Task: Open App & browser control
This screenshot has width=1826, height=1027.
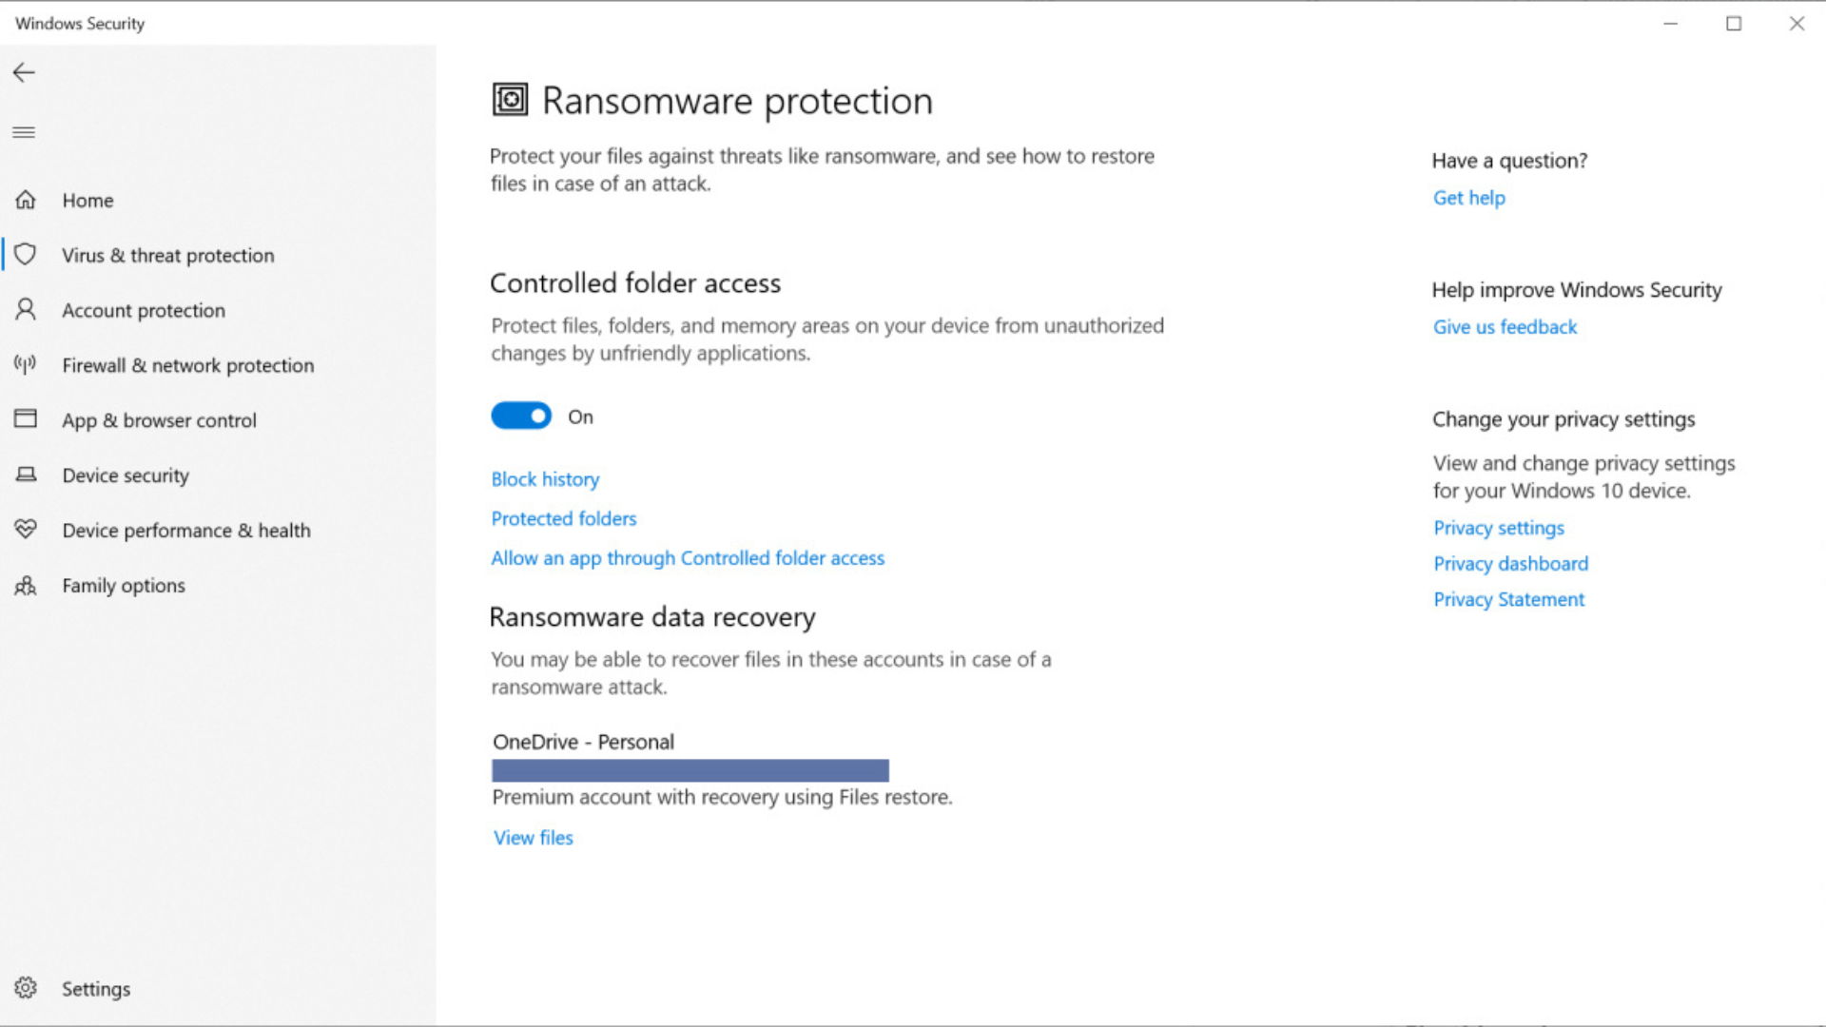Action: [159, 419]
